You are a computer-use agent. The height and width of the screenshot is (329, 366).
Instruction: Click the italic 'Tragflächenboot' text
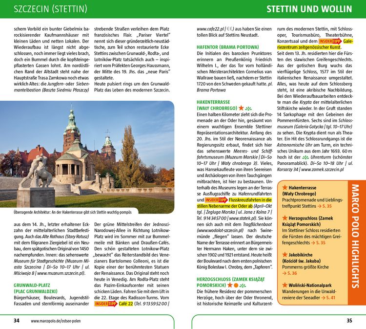[258, 224]
